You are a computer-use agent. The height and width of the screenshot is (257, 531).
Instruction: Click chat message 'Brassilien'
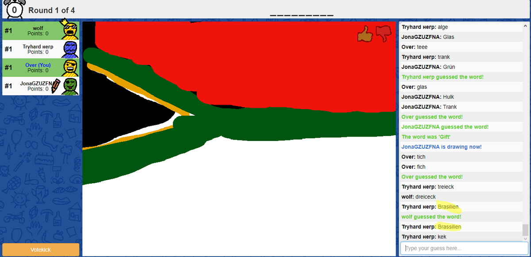click(449, 227)
